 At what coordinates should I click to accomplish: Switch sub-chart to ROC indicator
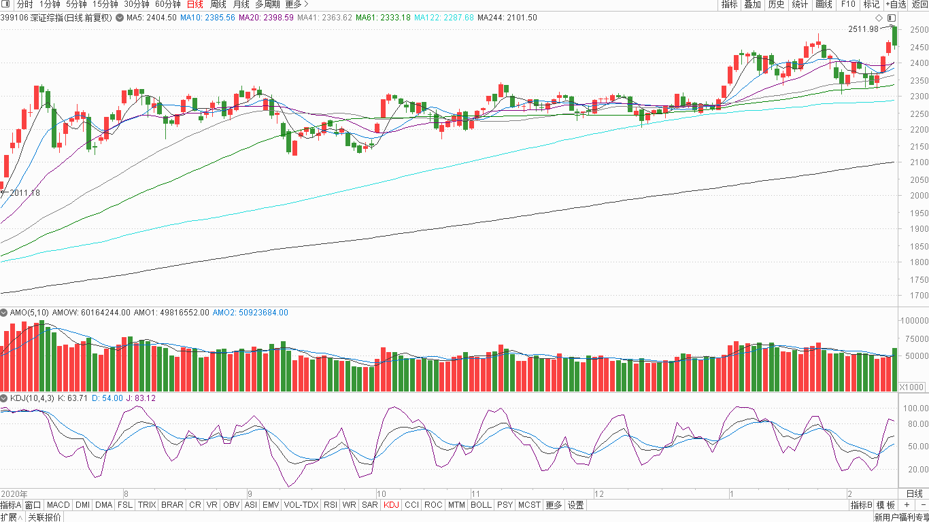(433, 505)
